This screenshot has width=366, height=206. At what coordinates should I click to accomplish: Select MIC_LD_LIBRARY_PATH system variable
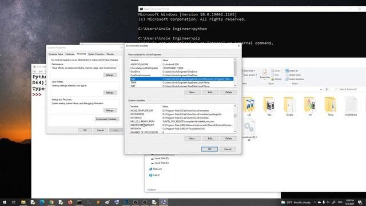coord(182,121)
